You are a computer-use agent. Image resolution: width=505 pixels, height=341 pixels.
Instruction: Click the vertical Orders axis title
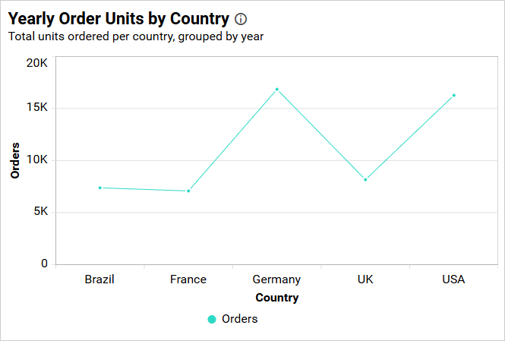[15, 160]
